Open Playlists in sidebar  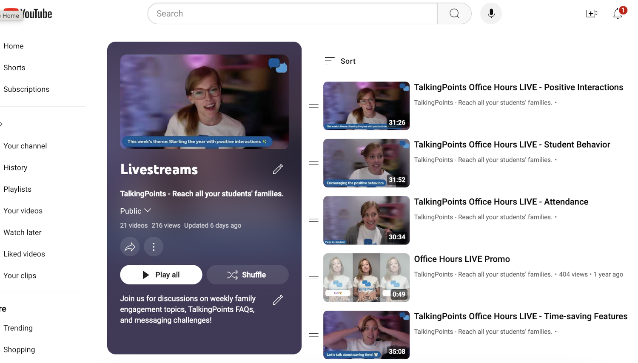pyautogui.click(x=17, y=189)
